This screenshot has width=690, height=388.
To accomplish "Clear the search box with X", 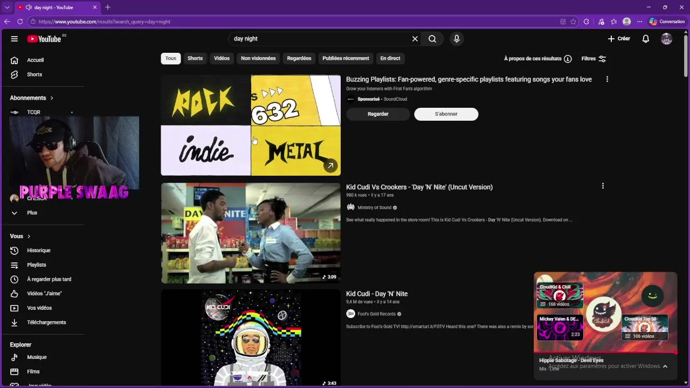I will [415, 39].
